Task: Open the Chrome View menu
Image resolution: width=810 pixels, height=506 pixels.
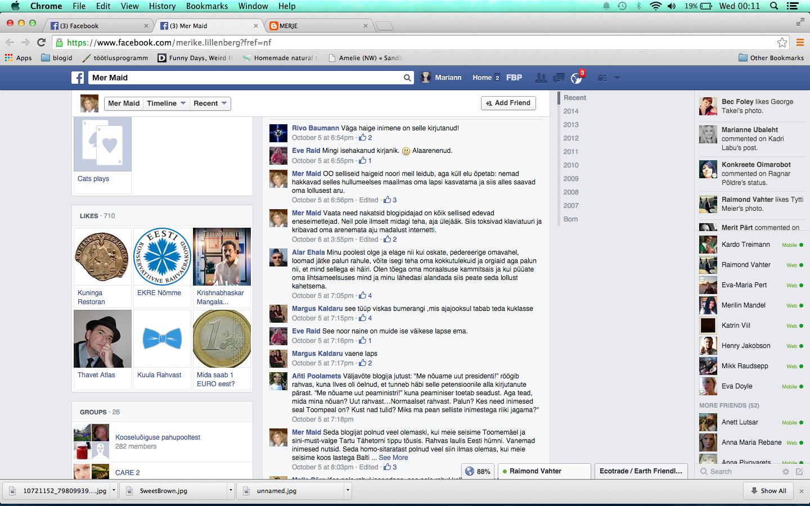Action: [x=129, y=6]
